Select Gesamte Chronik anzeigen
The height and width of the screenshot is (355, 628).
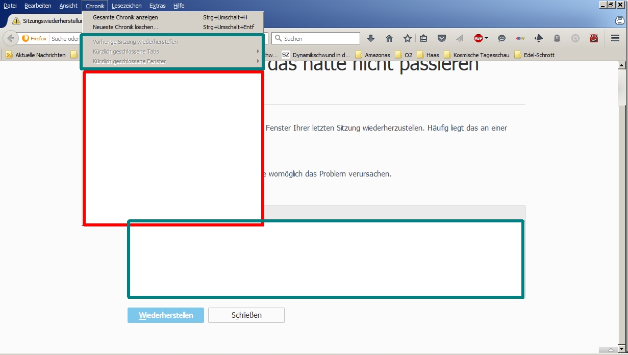[173, 17]
